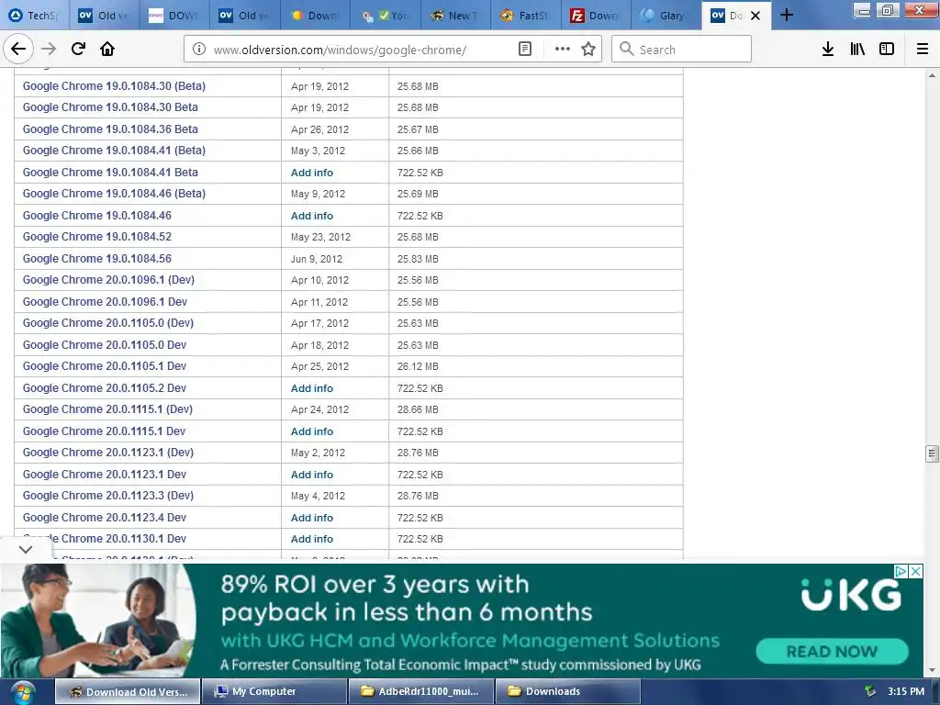Show site information icon in address bar
The image size is (940, 705).
tap(199, 50)
